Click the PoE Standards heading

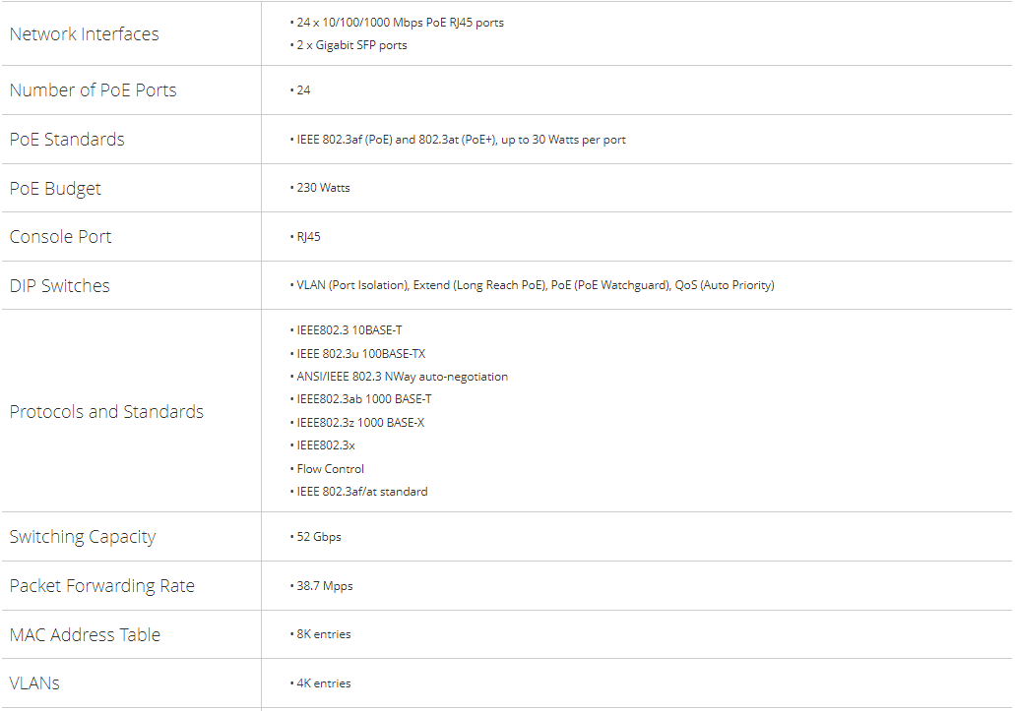67,140
